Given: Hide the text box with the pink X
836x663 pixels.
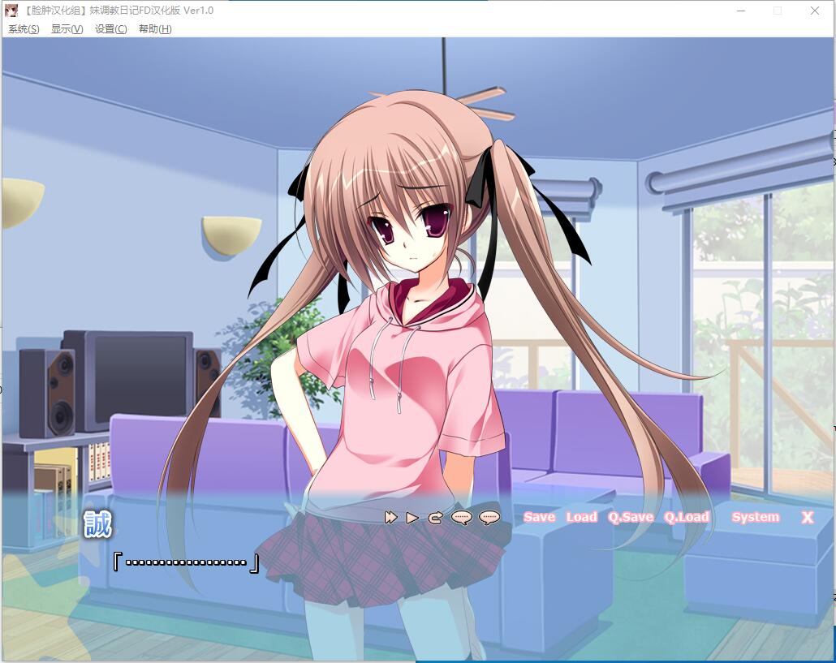Looking at the screenshot, I should pyautogui.click(x=807, y=517).
